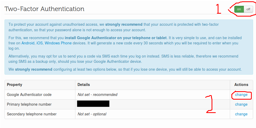Switch two-factor authentication to on
Image resolution: width=256 pixels, height=128 pixels.
coord(239,9)
